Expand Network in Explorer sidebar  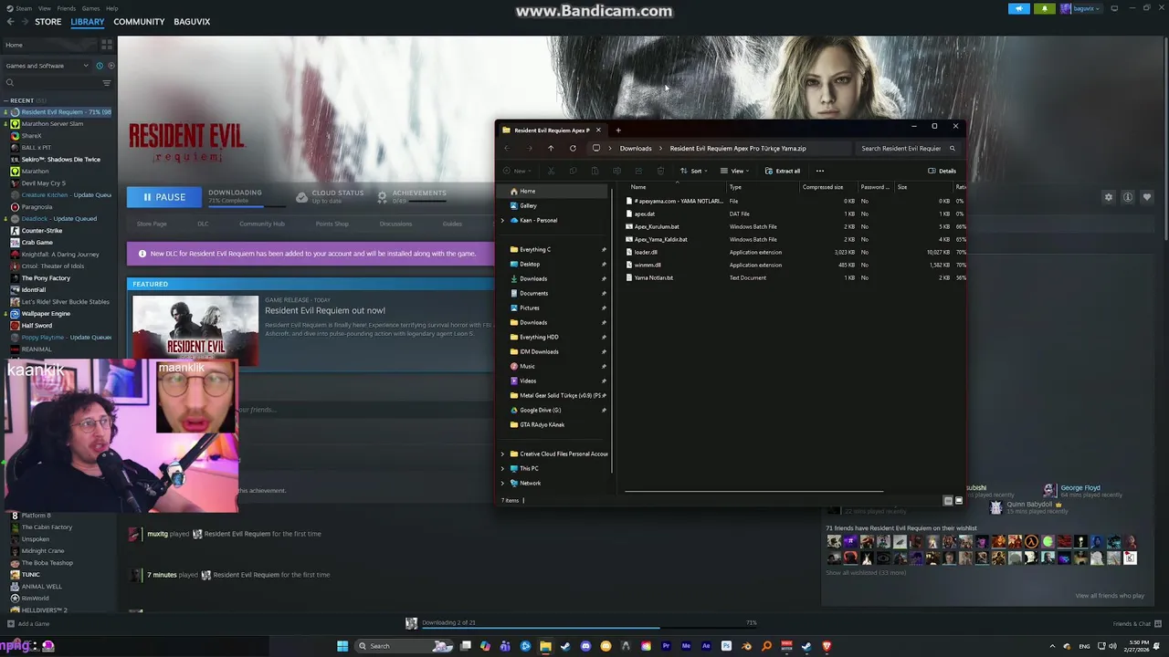502,483
